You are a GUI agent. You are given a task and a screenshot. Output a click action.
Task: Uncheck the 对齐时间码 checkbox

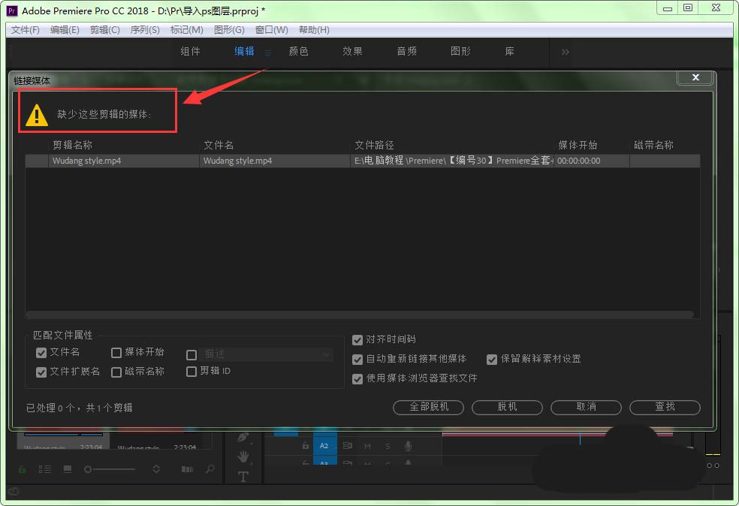[357, 339]
